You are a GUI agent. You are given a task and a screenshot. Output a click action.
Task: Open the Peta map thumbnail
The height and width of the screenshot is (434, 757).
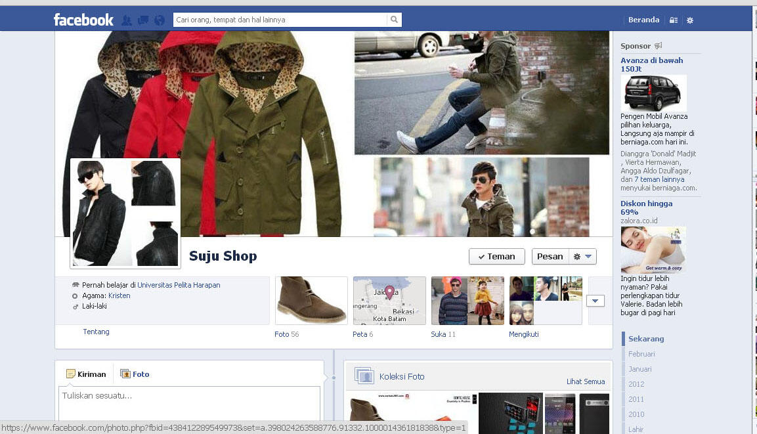pyautogui.click(x=389, y=300)
